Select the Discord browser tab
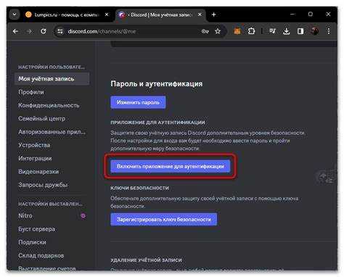344x277 pixels. [160, 15]
